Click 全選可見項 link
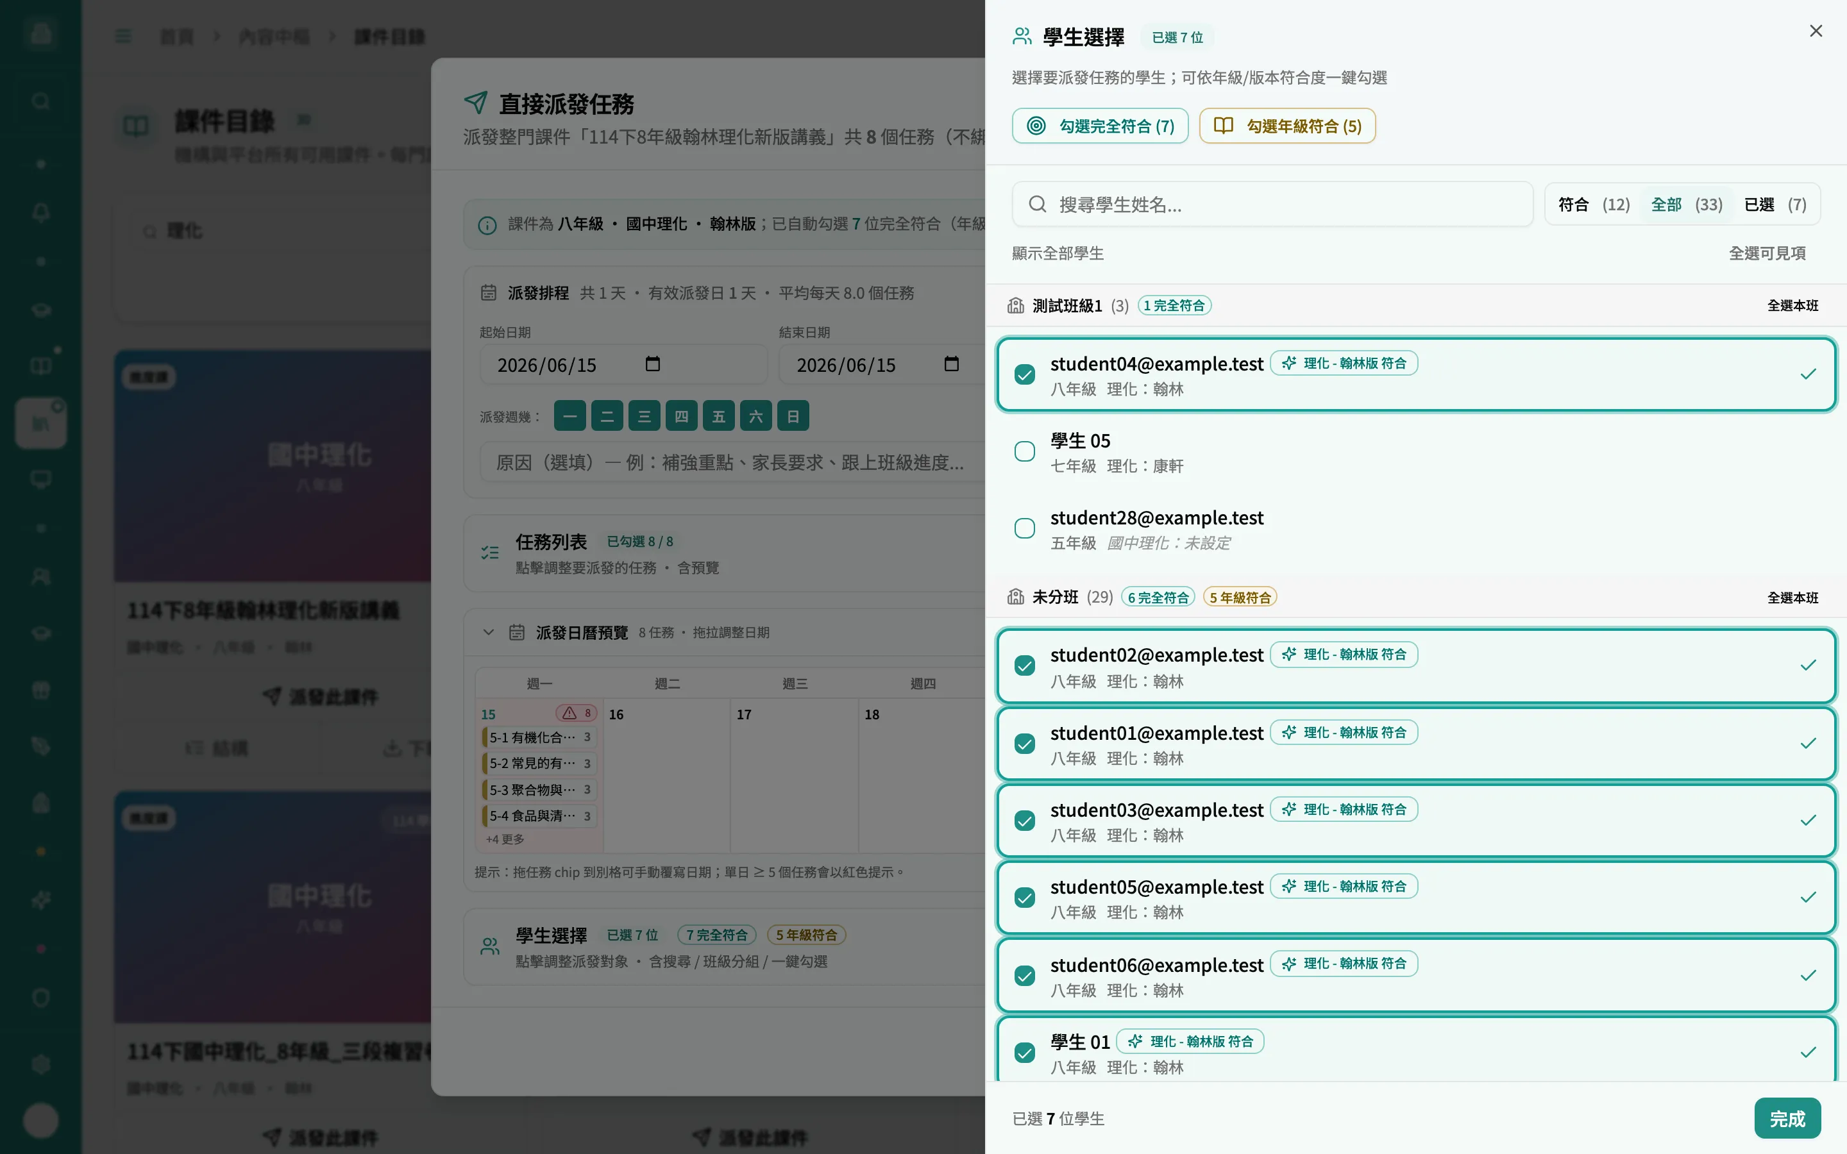Screen dimensions: 1847x1154 pyautogui.click(x=1767, y=253)
